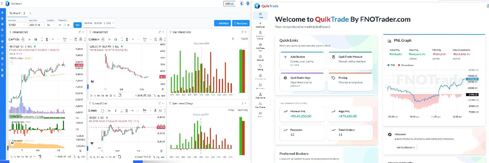Click the Apply button

(78, 25)
